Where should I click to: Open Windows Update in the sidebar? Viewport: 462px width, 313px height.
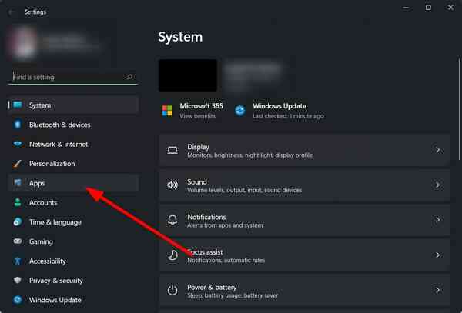[x=55, y=300]
